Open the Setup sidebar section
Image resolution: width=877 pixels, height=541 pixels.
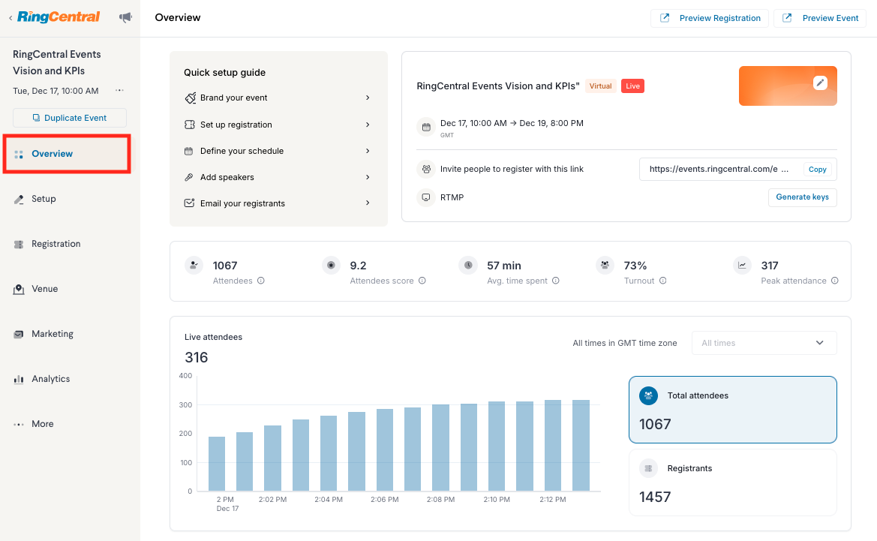pos(44,199)
